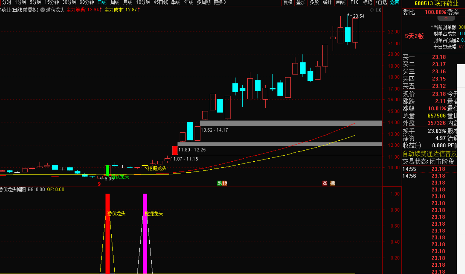Switch to the 周线 weekly period
The image size is (465, 274).
tap(115, 2)
